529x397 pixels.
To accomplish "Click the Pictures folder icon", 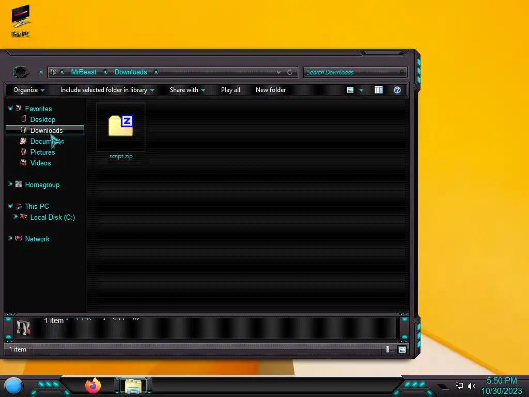I will [23, 151].
